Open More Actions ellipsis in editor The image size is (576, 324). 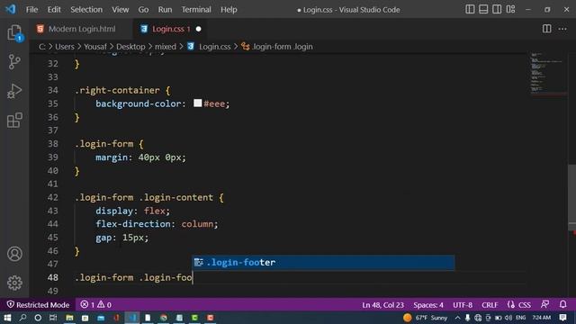pos(562,29)
